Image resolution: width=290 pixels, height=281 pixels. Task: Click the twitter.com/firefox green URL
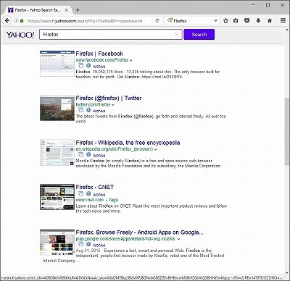pos(93,104)
